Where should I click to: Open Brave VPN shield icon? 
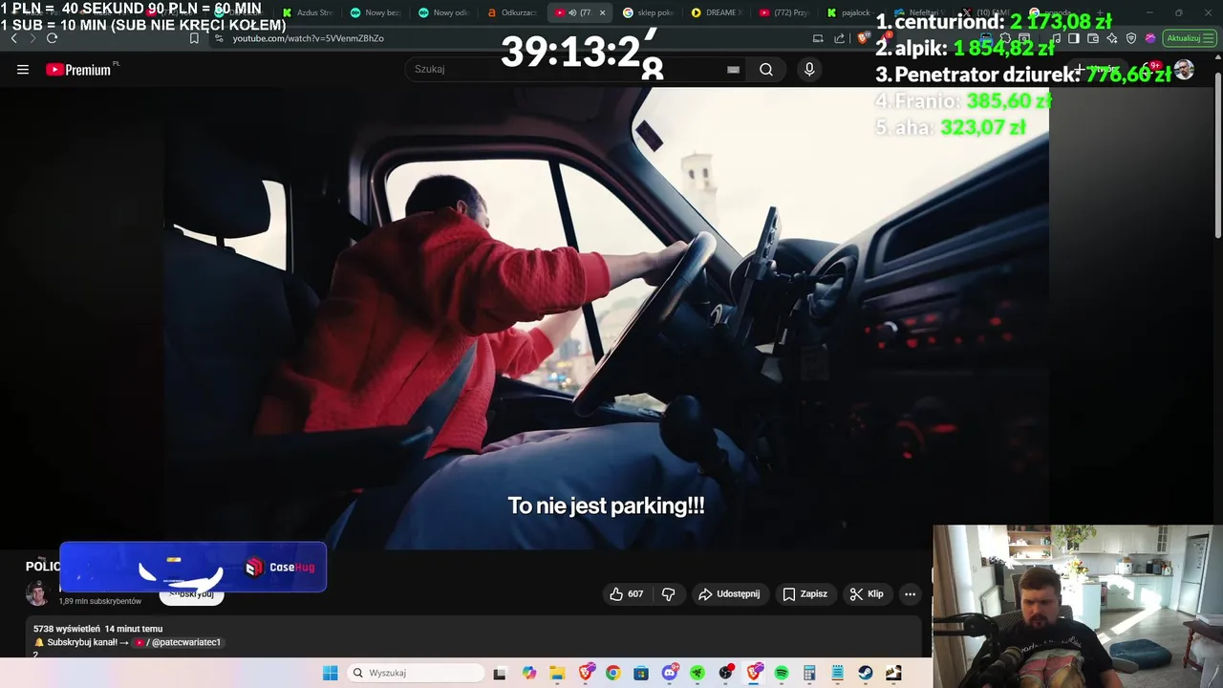coord(1131,38)
